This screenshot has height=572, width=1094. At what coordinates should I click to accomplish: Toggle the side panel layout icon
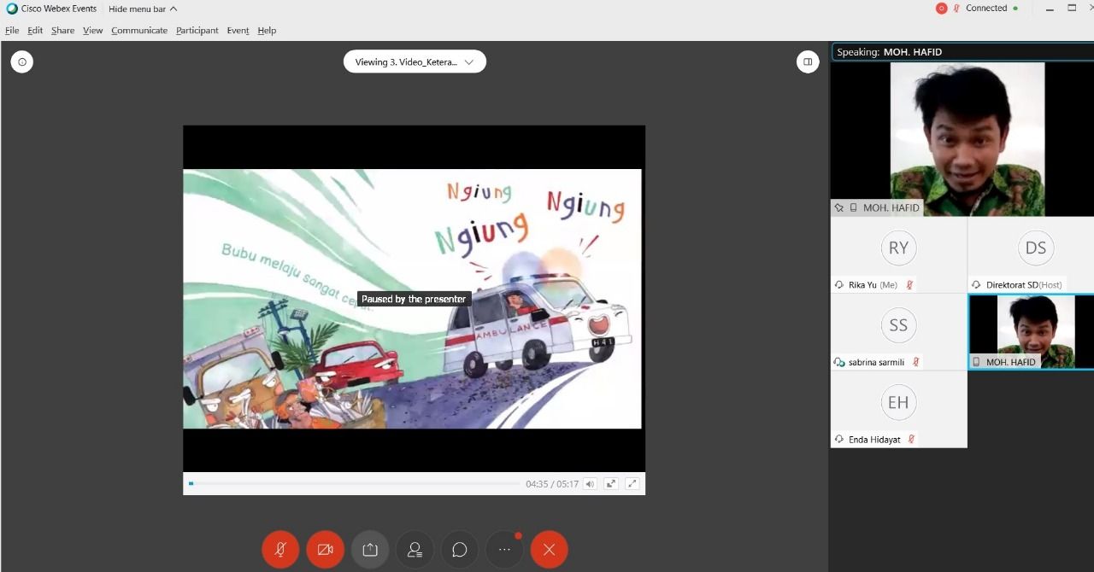(808, 61)
